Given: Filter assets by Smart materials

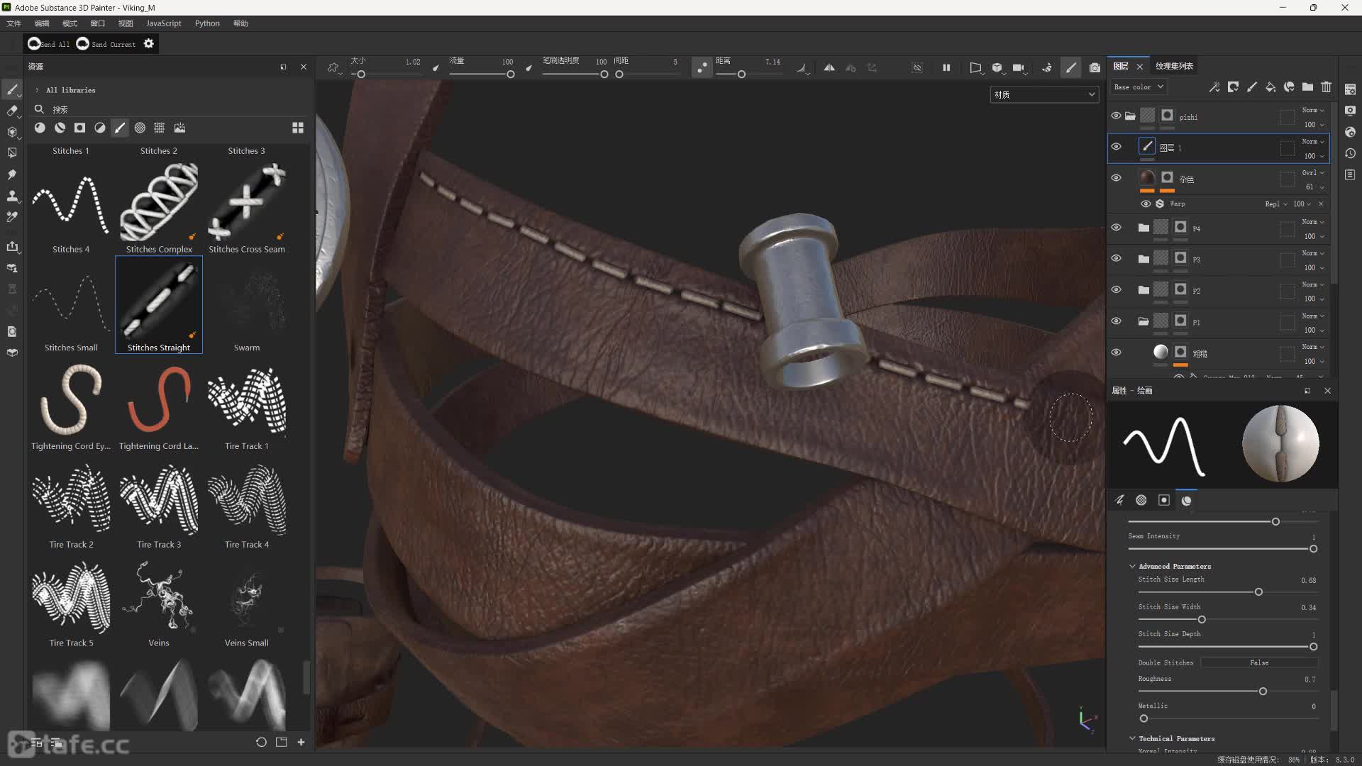Looking at the screenshot, I should coord(60,128).
